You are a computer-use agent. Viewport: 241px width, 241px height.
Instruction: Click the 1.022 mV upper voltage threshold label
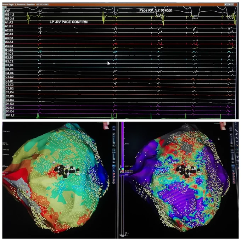(x=129, y=166)
